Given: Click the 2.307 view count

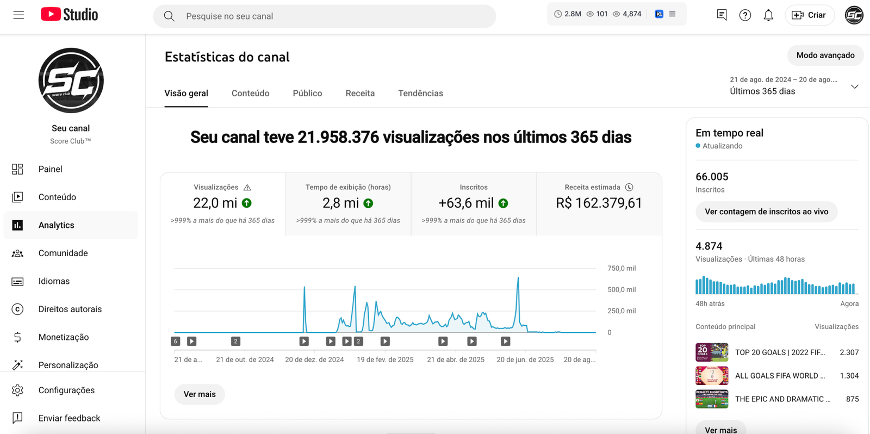Looking at the screenshot, I should (849, 352).
